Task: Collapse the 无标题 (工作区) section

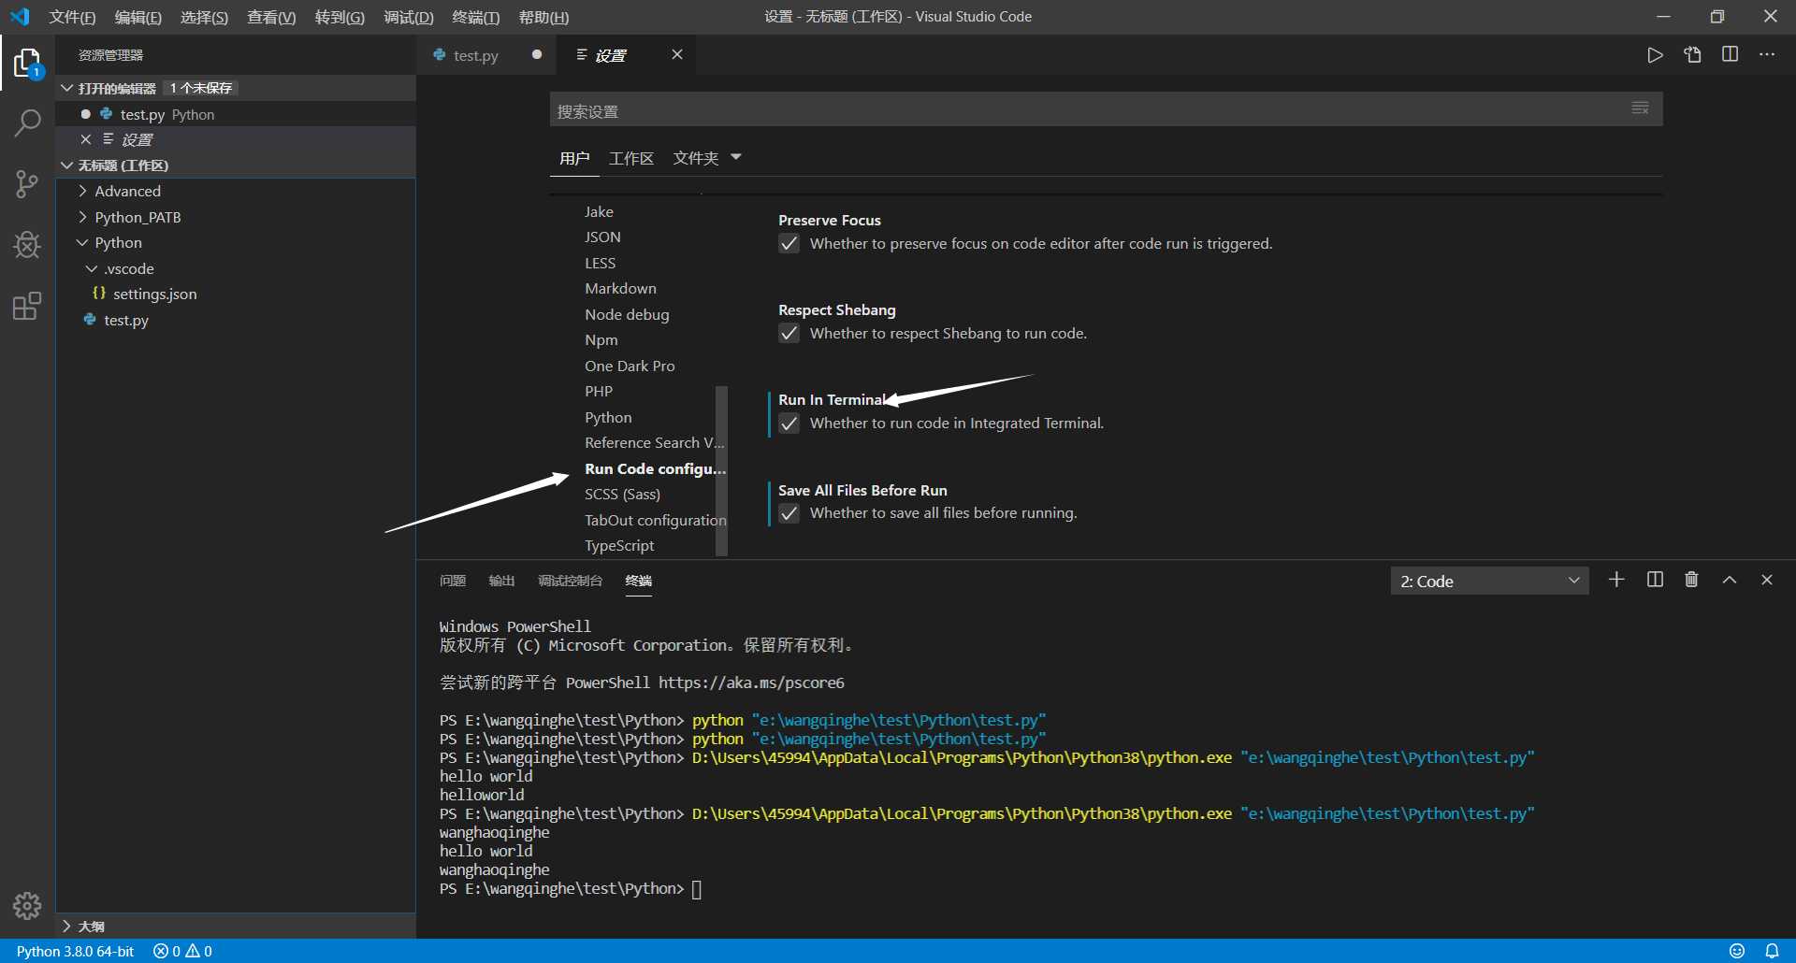Action: pos(66,165)
